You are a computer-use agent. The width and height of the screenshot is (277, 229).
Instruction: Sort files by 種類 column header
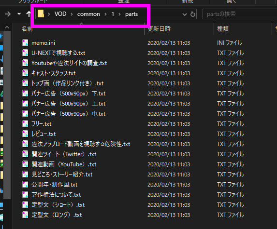point(223,28)
